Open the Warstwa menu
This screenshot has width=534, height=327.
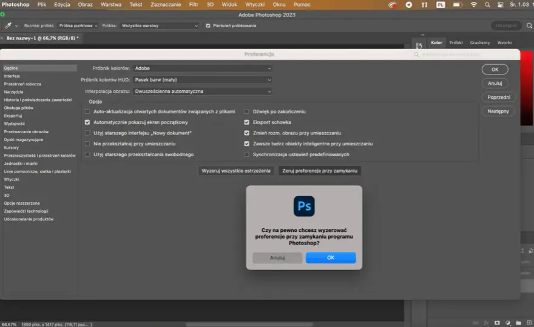(x=111, y=5)
